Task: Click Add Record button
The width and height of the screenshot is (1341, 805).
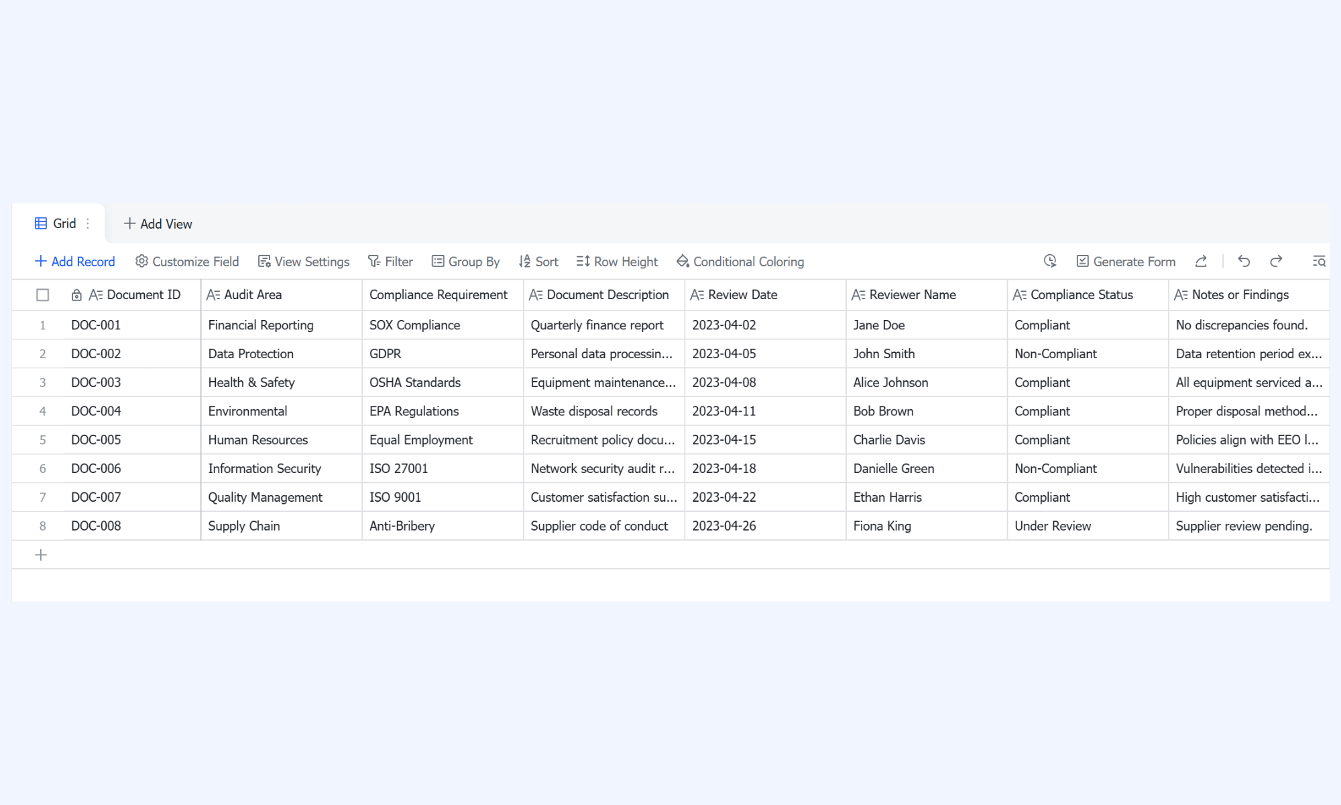Action: point(74,262)
